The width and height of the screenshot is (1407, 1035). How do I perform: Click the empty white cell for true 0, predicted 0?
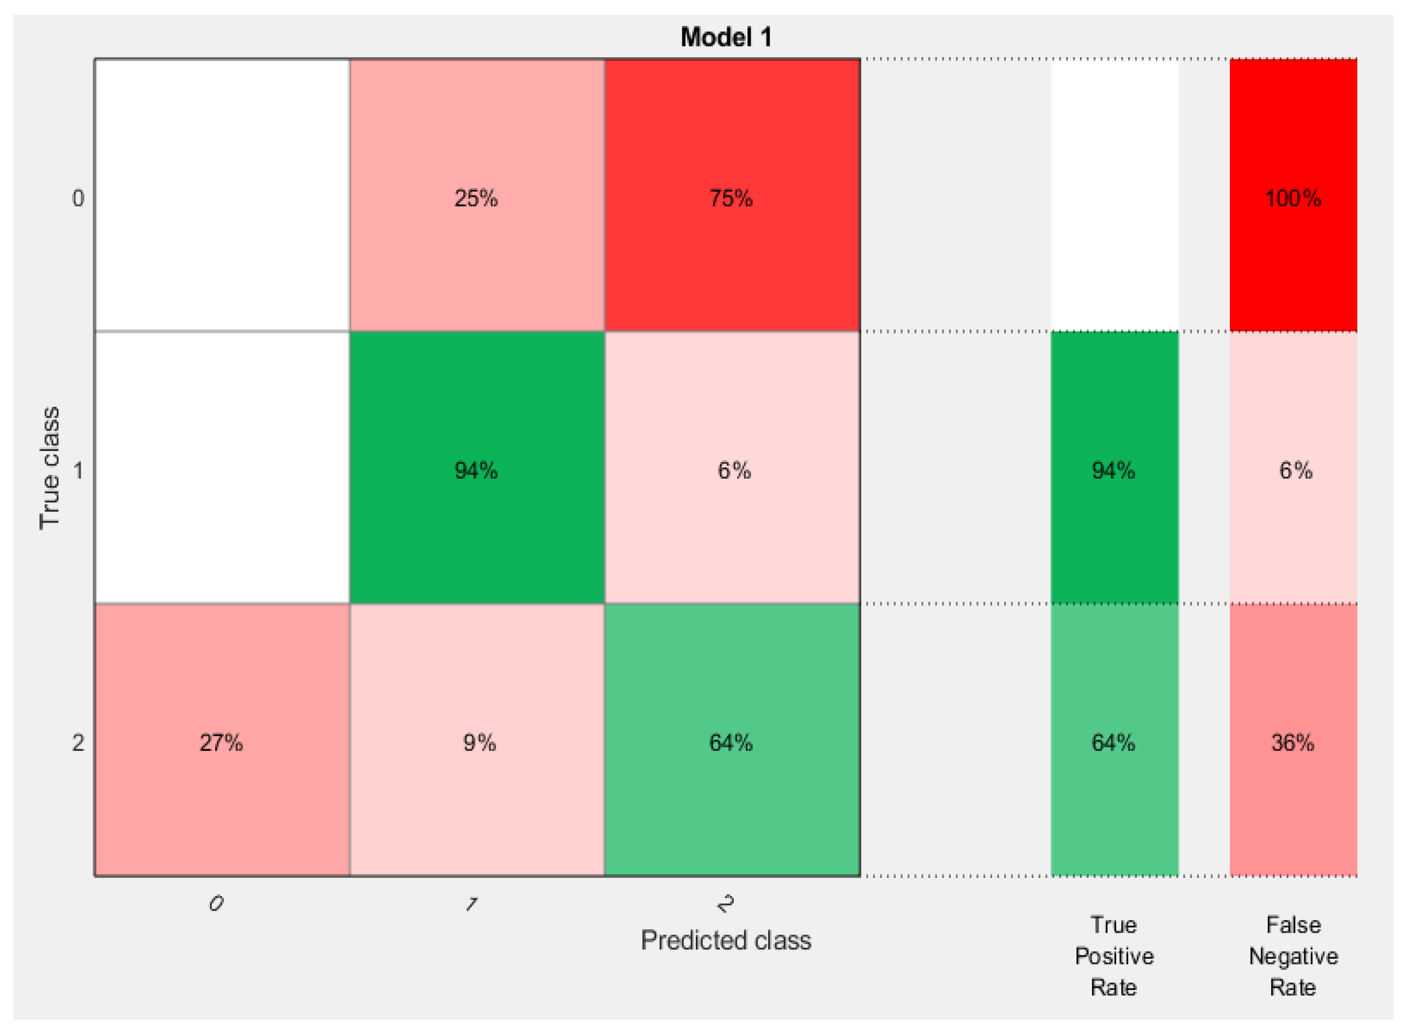222,195
